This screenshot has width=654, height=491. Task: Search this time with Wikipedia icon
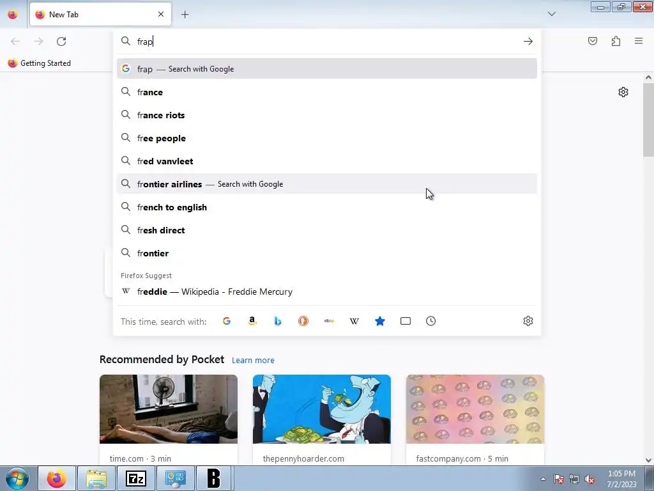coord(354,321)
